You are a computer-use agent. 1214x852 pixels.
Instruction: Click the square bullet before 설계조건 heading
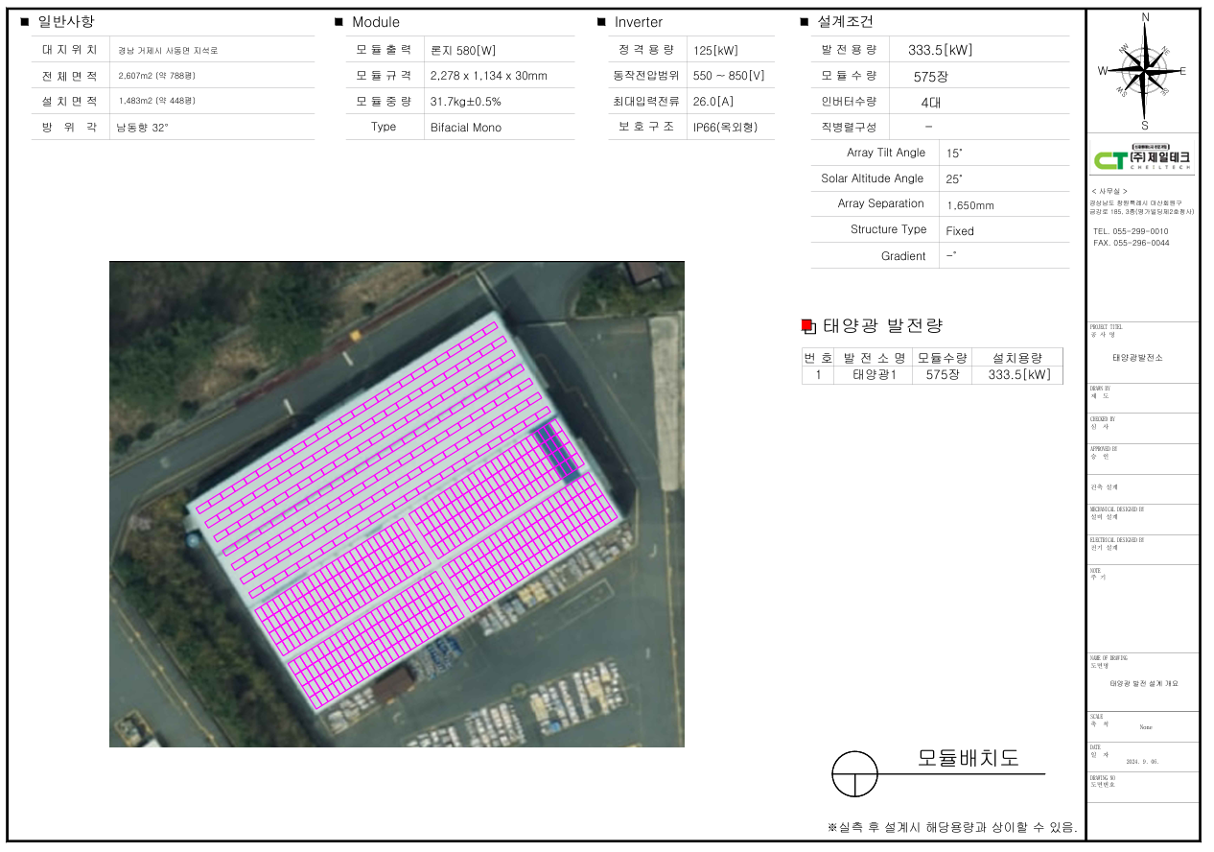click(x=804, y=22)
